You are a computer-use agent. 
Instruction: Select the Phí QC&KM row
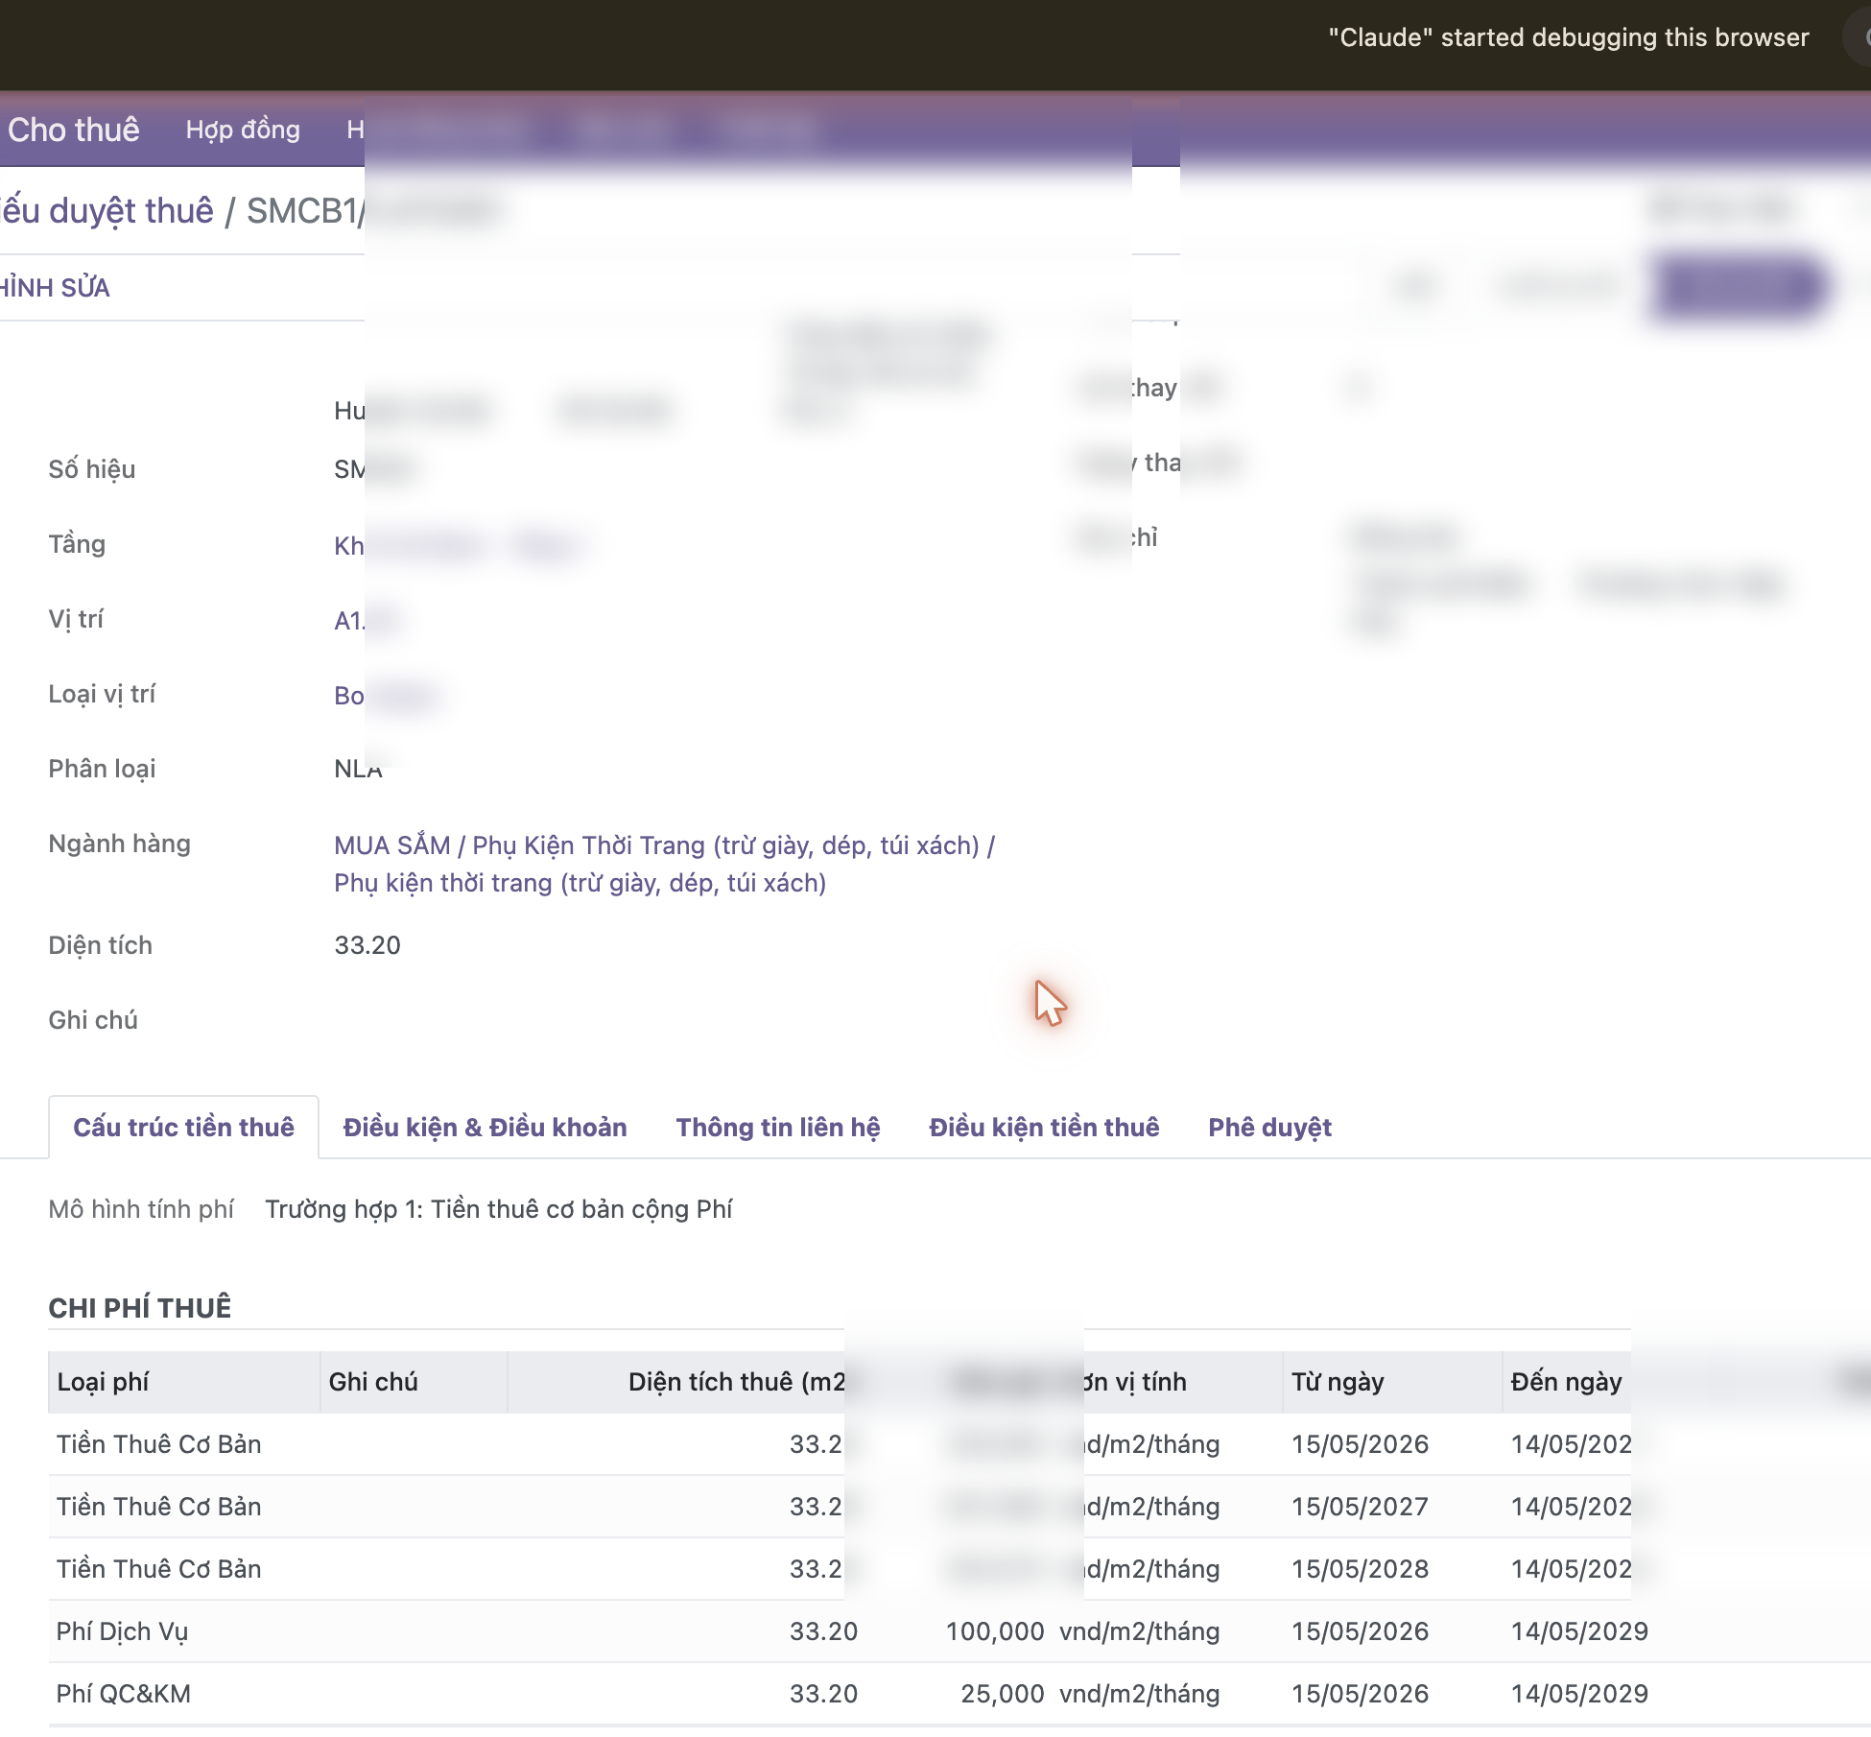[x=959, y=1694]
